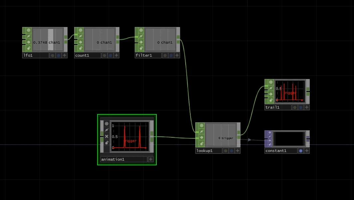
Task: Select the constant1 name label
Action: 280,151
